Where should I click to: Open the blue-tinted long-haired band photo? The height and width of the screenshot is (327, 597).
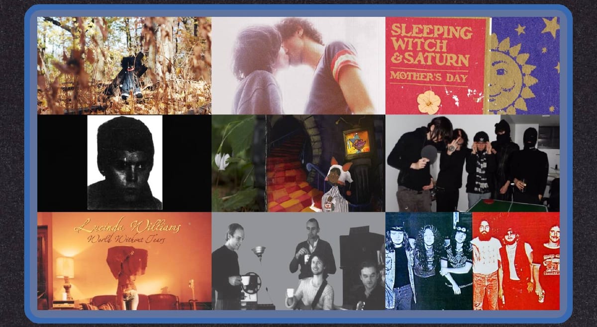coord(428,261)
